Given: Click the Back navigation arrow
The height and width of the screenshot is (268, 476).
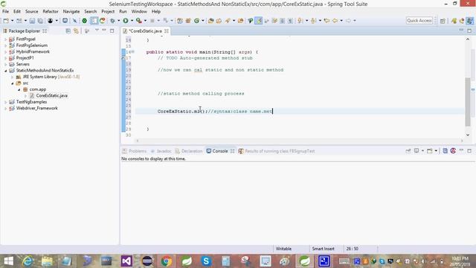Looking at the screenshot, I should click(x=335, y=21).
